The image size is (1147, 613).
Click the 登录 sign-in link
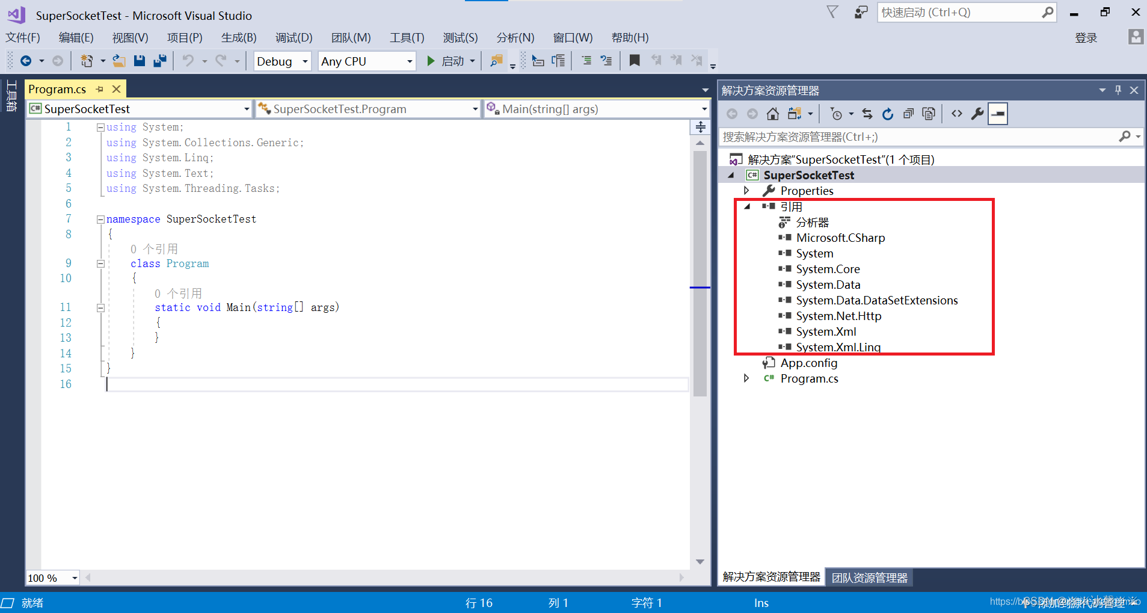click(1086, 37)
